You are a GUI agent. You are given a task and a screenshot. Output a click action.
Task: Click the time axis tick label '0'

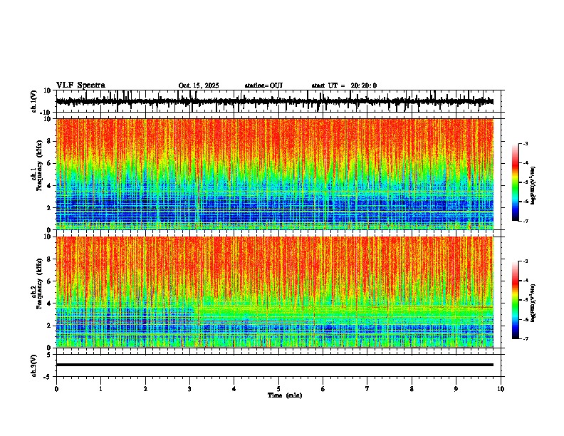(x=56, y=389)
